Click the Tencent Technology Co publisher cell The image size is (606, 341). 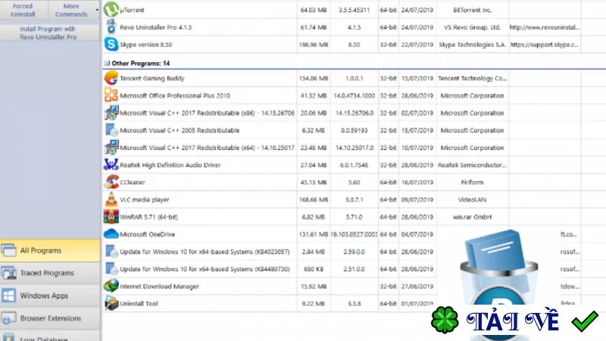pos(472,78)
